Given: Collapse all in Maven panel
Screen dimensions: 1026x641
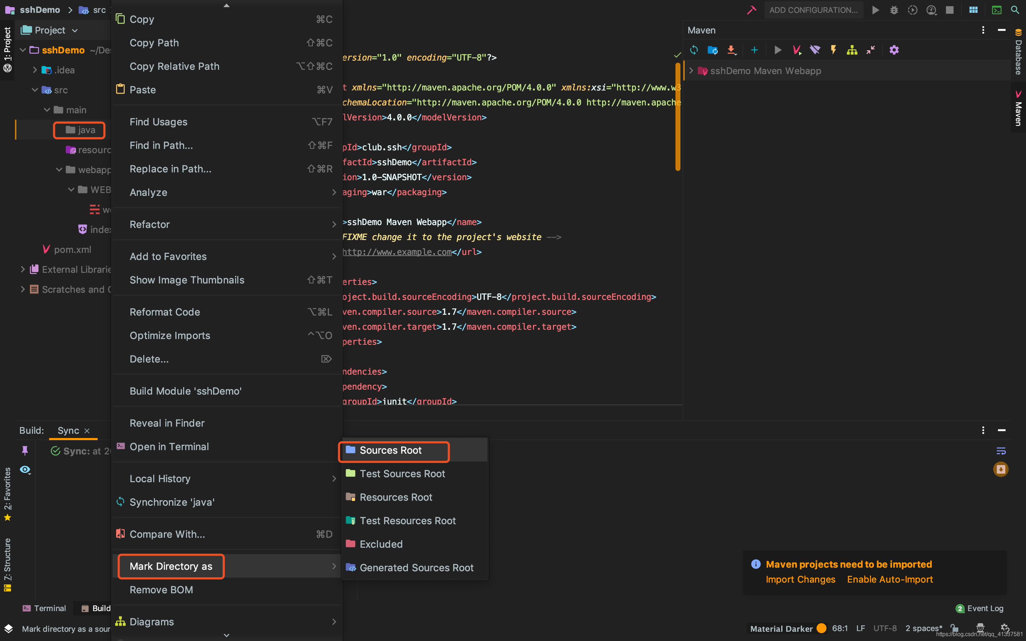Looking at the screenshot, I should 870,50.
